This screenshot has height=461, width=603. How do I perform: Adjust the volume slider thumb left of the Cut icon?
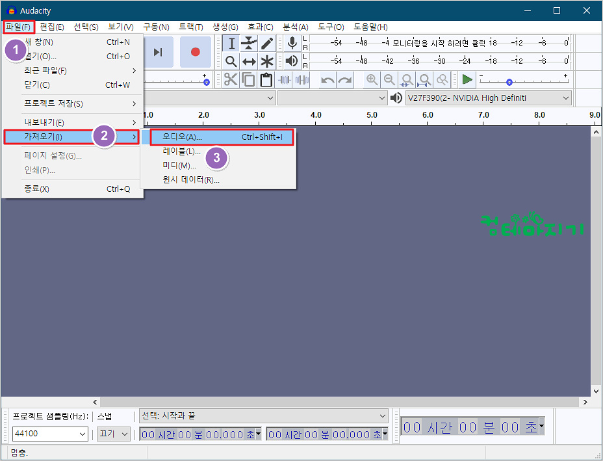207,82
